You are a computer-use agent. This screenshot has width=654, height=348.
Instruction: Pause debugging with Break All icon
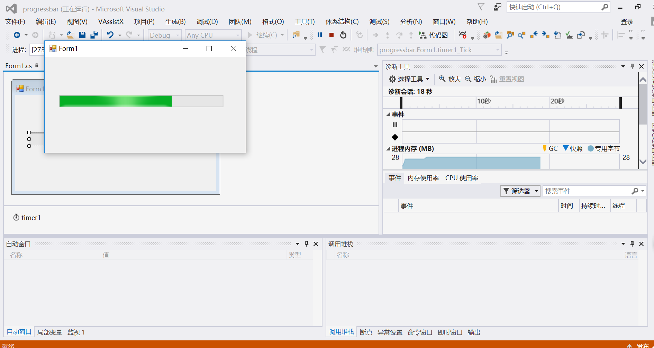tap(320, 35)
